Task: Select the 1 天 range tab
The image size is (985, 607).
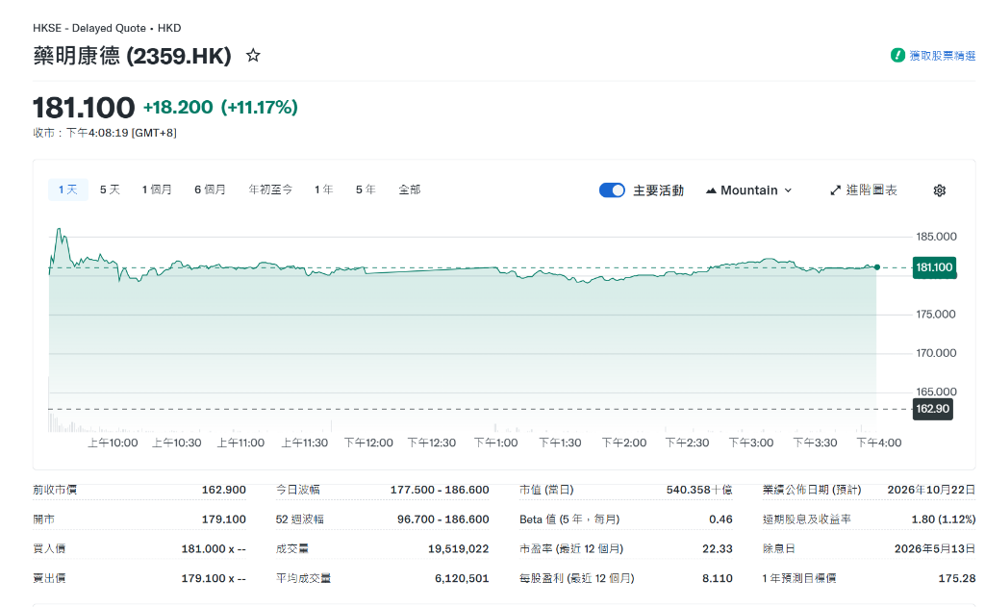Action: [x=68, y=190]
